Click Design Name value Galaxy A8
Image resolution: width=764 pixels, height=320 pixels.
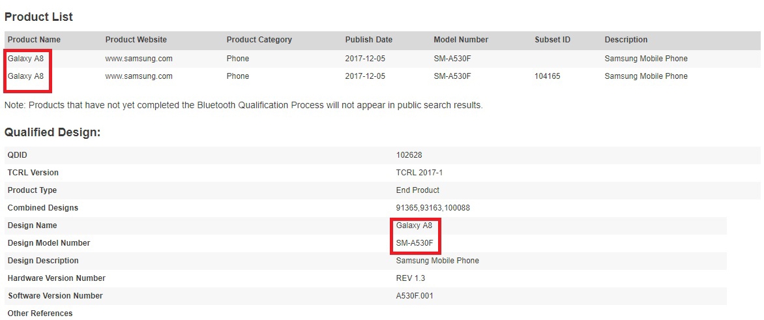(x=414, y=225)
